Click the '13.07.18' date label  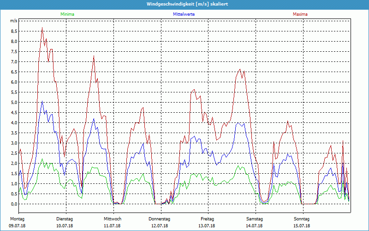(x=207, y=226)
